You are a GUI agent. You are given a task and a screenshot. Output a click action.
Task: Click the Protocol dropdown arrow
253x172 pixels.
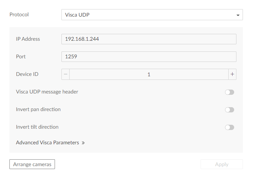tap(238, 15)
